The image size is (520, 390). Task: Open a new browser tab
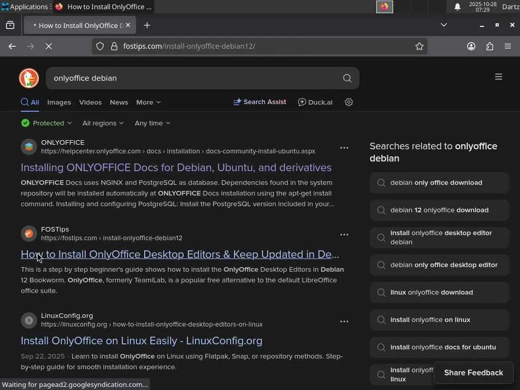147,25
